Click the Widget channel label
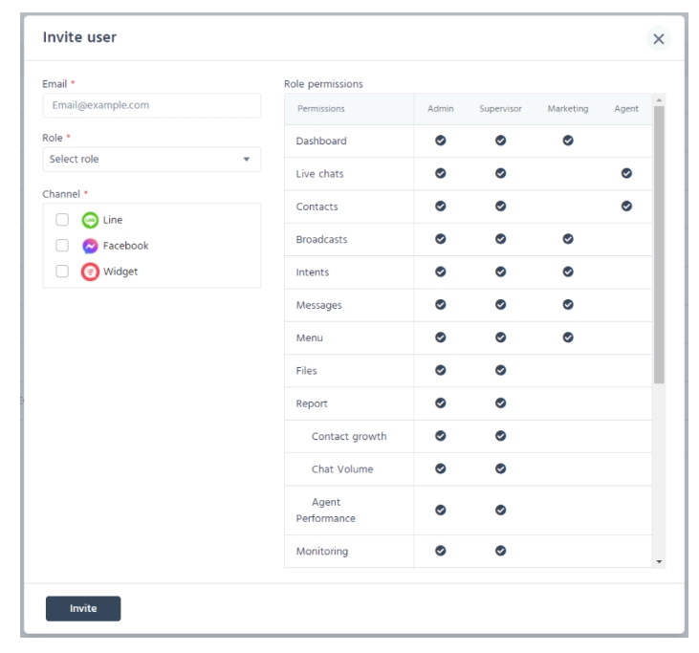The height and width of the screenshot is (653, 699). point(120,272)
